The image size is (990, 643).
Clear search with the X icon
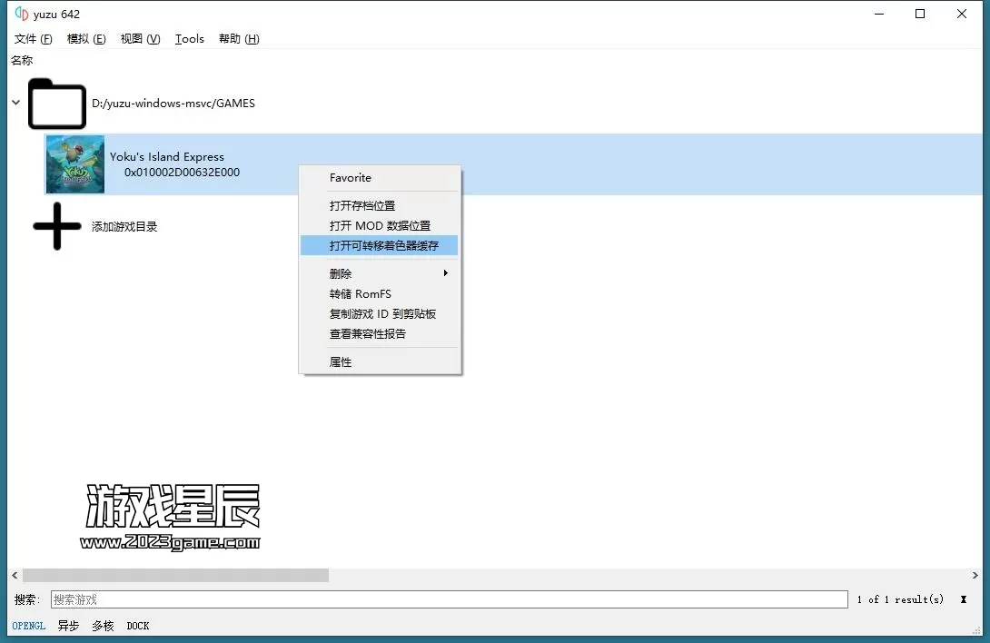(963, 599)
